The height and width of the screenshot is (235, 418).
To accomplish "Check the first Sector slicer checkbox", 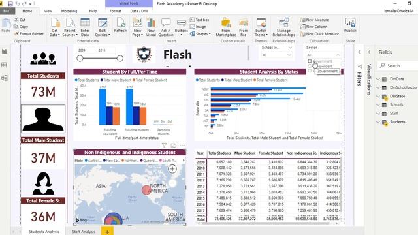I will (x=310, y=61).
